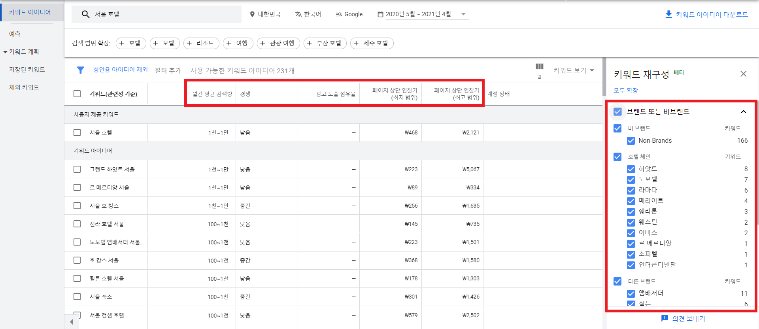Click the search network icon beside Google
This screenshot has width=759, height=329.
(339, 14)
